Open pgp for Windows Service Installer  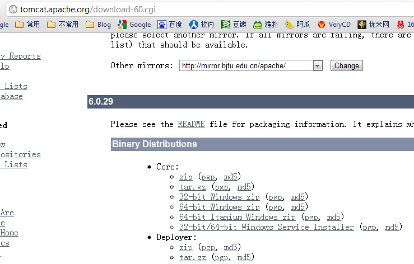coord(370,227)
